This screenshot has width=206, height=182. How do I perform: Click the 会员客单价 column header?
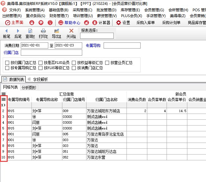(177, 100)
